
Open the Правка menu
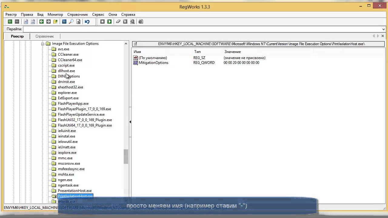coord(27,15)
